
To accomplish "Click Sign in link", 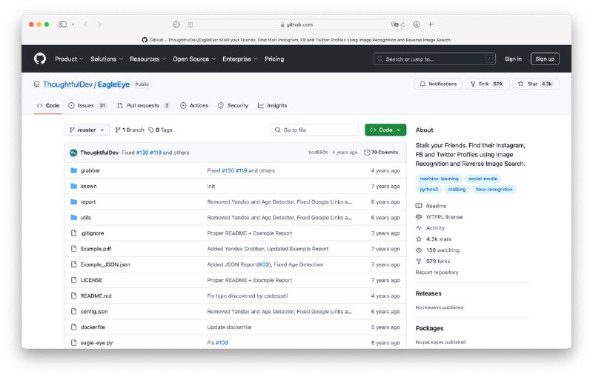I will tap(513, 59).
